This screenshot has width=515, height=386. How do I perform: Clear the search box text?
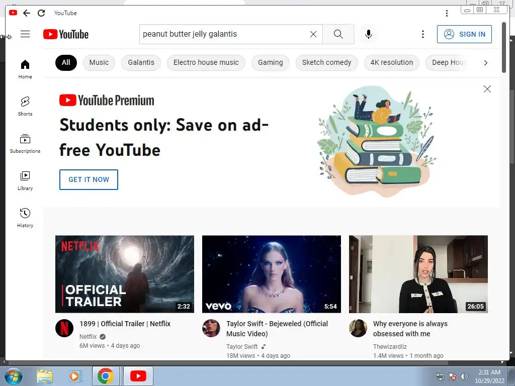(x=313, y=34)
